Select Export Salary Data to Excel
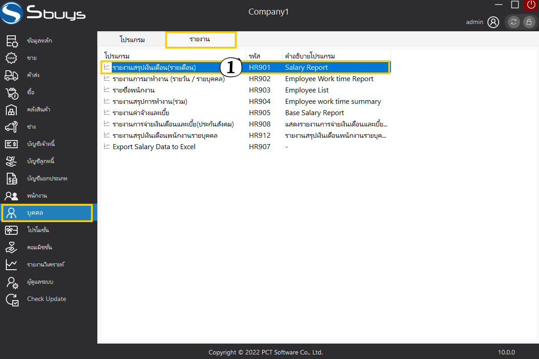Screen dimensions: 539x359 [x=154, y=147]
